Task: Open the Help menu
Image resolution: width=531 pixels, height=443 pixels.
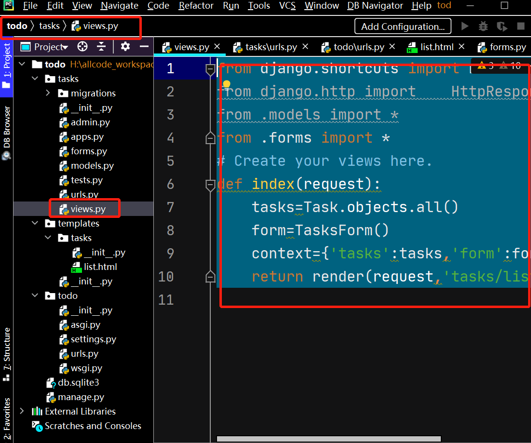Action: coord(421,5)
